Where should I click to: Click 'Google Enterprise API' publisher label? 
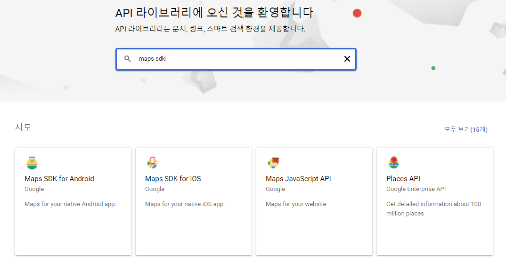click(x=416, y=189)
